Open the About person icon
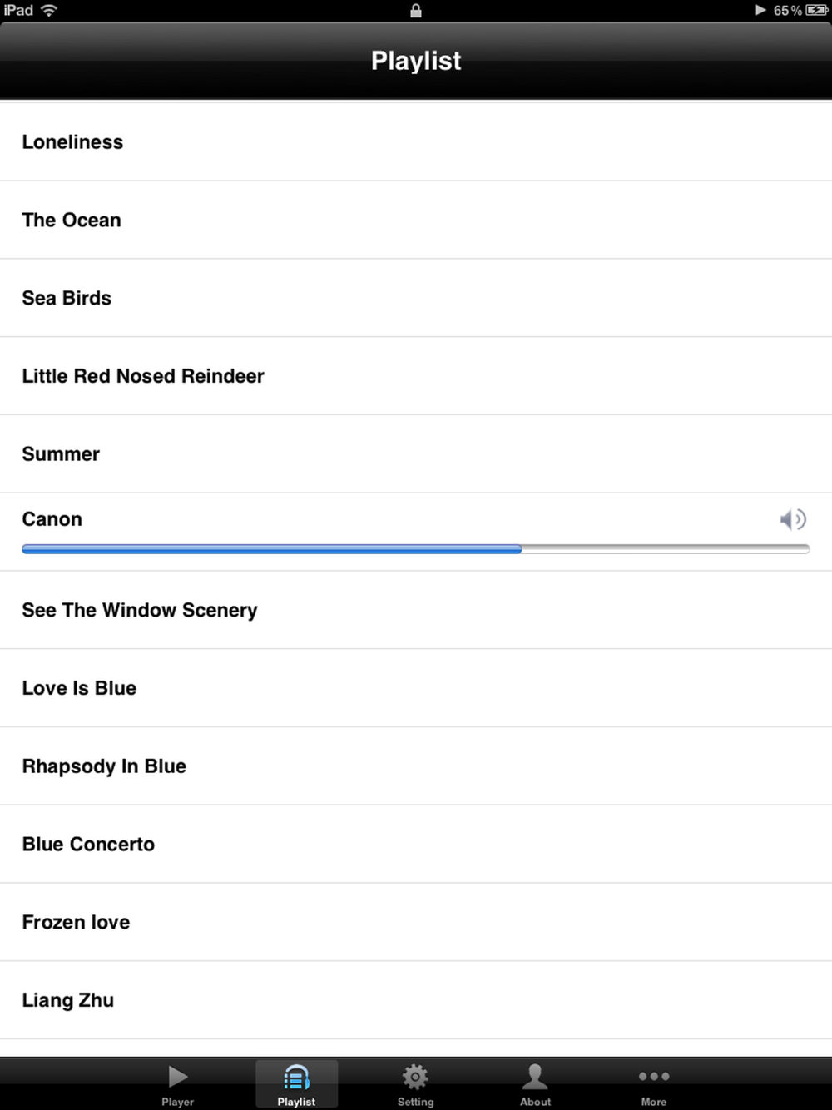The height and width of the screenshot is (1110, 832). pos(535,1077)
